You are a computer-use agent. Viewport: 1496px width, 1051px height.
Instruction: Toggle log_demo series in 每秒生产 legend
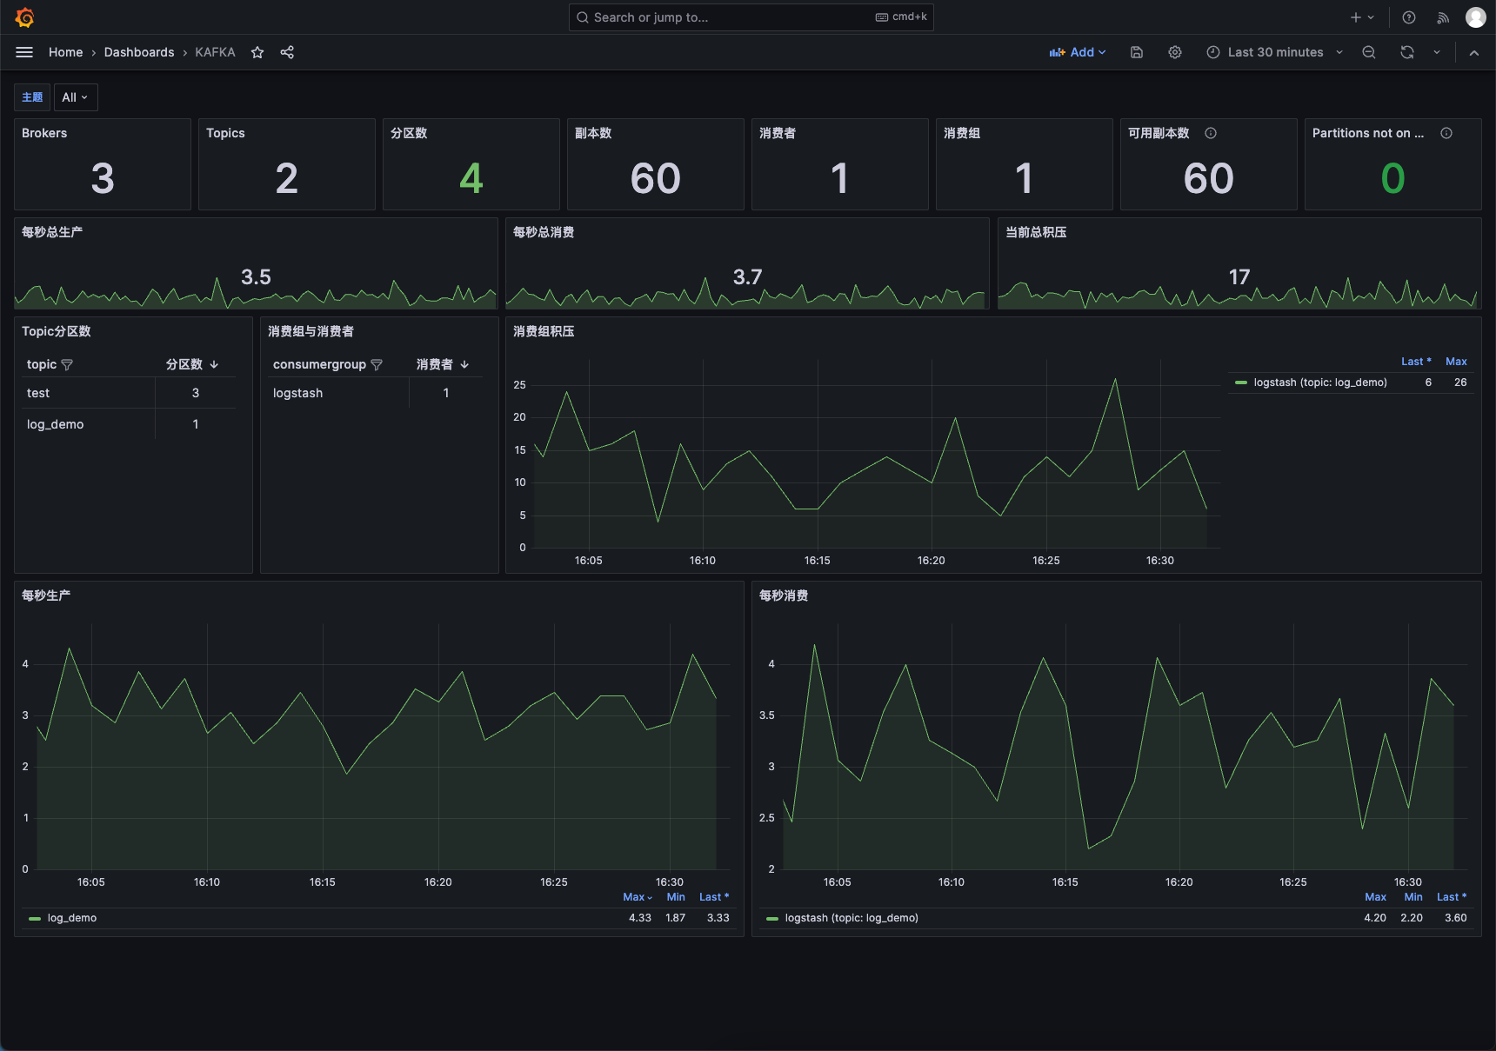72,918
